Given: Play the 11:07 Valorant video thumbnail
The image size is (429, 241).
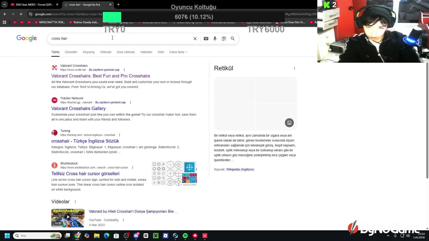Looking at the screenshot, I should pos(68,218).
